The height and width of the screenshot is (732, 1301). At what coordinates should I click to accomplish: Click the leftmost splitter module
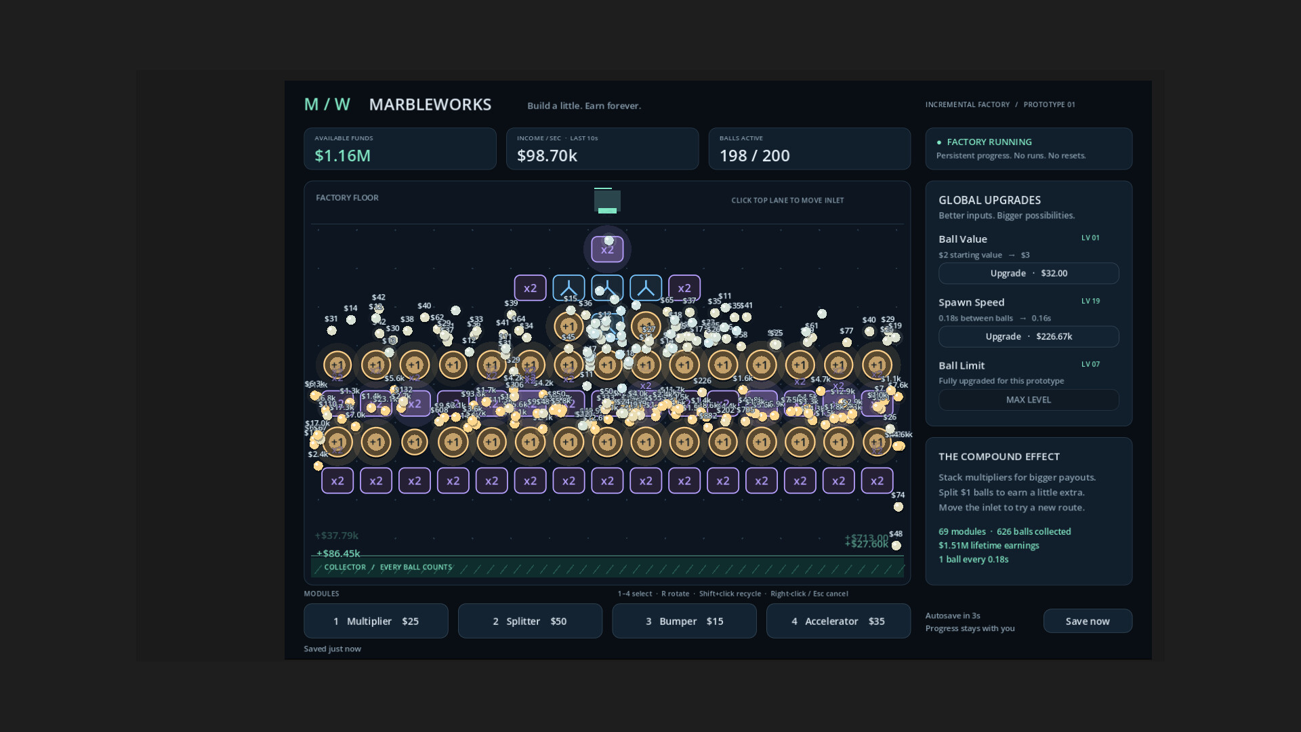pos(569,288)
